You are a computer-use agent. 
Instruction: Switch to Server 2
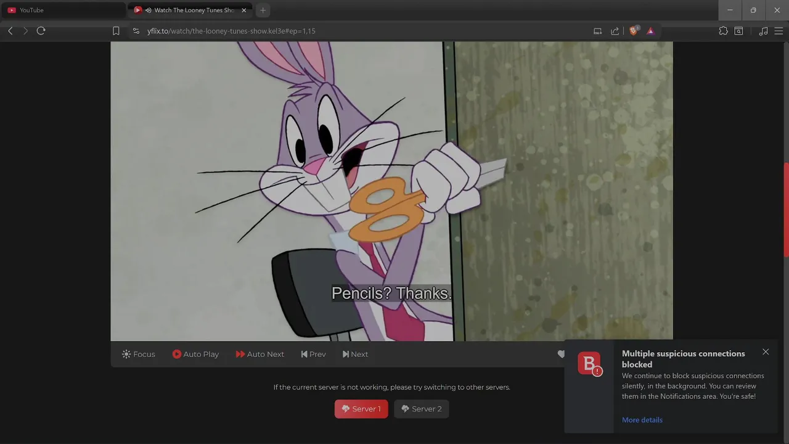422,409
